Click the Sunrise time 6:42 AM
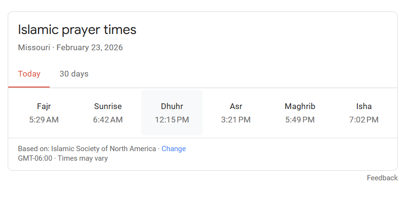 click(108, 120)
